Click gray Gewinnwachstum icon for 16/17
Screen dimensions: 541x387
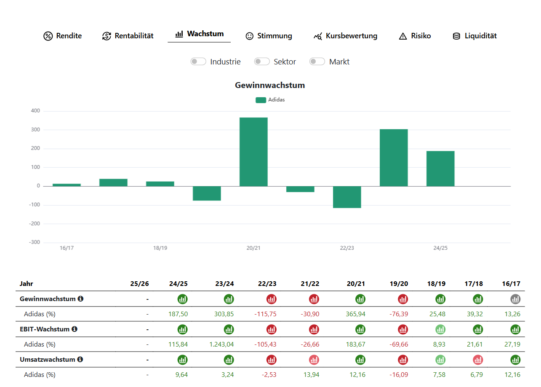click(515, 299)
